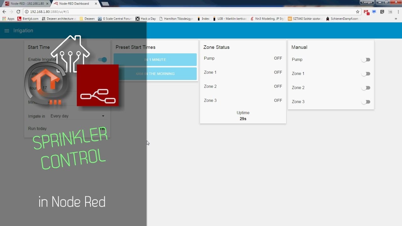Click the Zone 1 OFF status
The width and height of the screenshot is (402, 226).
point(278,72)
